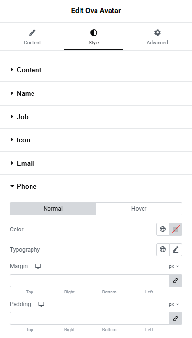
Task: Select the Normal state for Phone
Action: [53, 209]
